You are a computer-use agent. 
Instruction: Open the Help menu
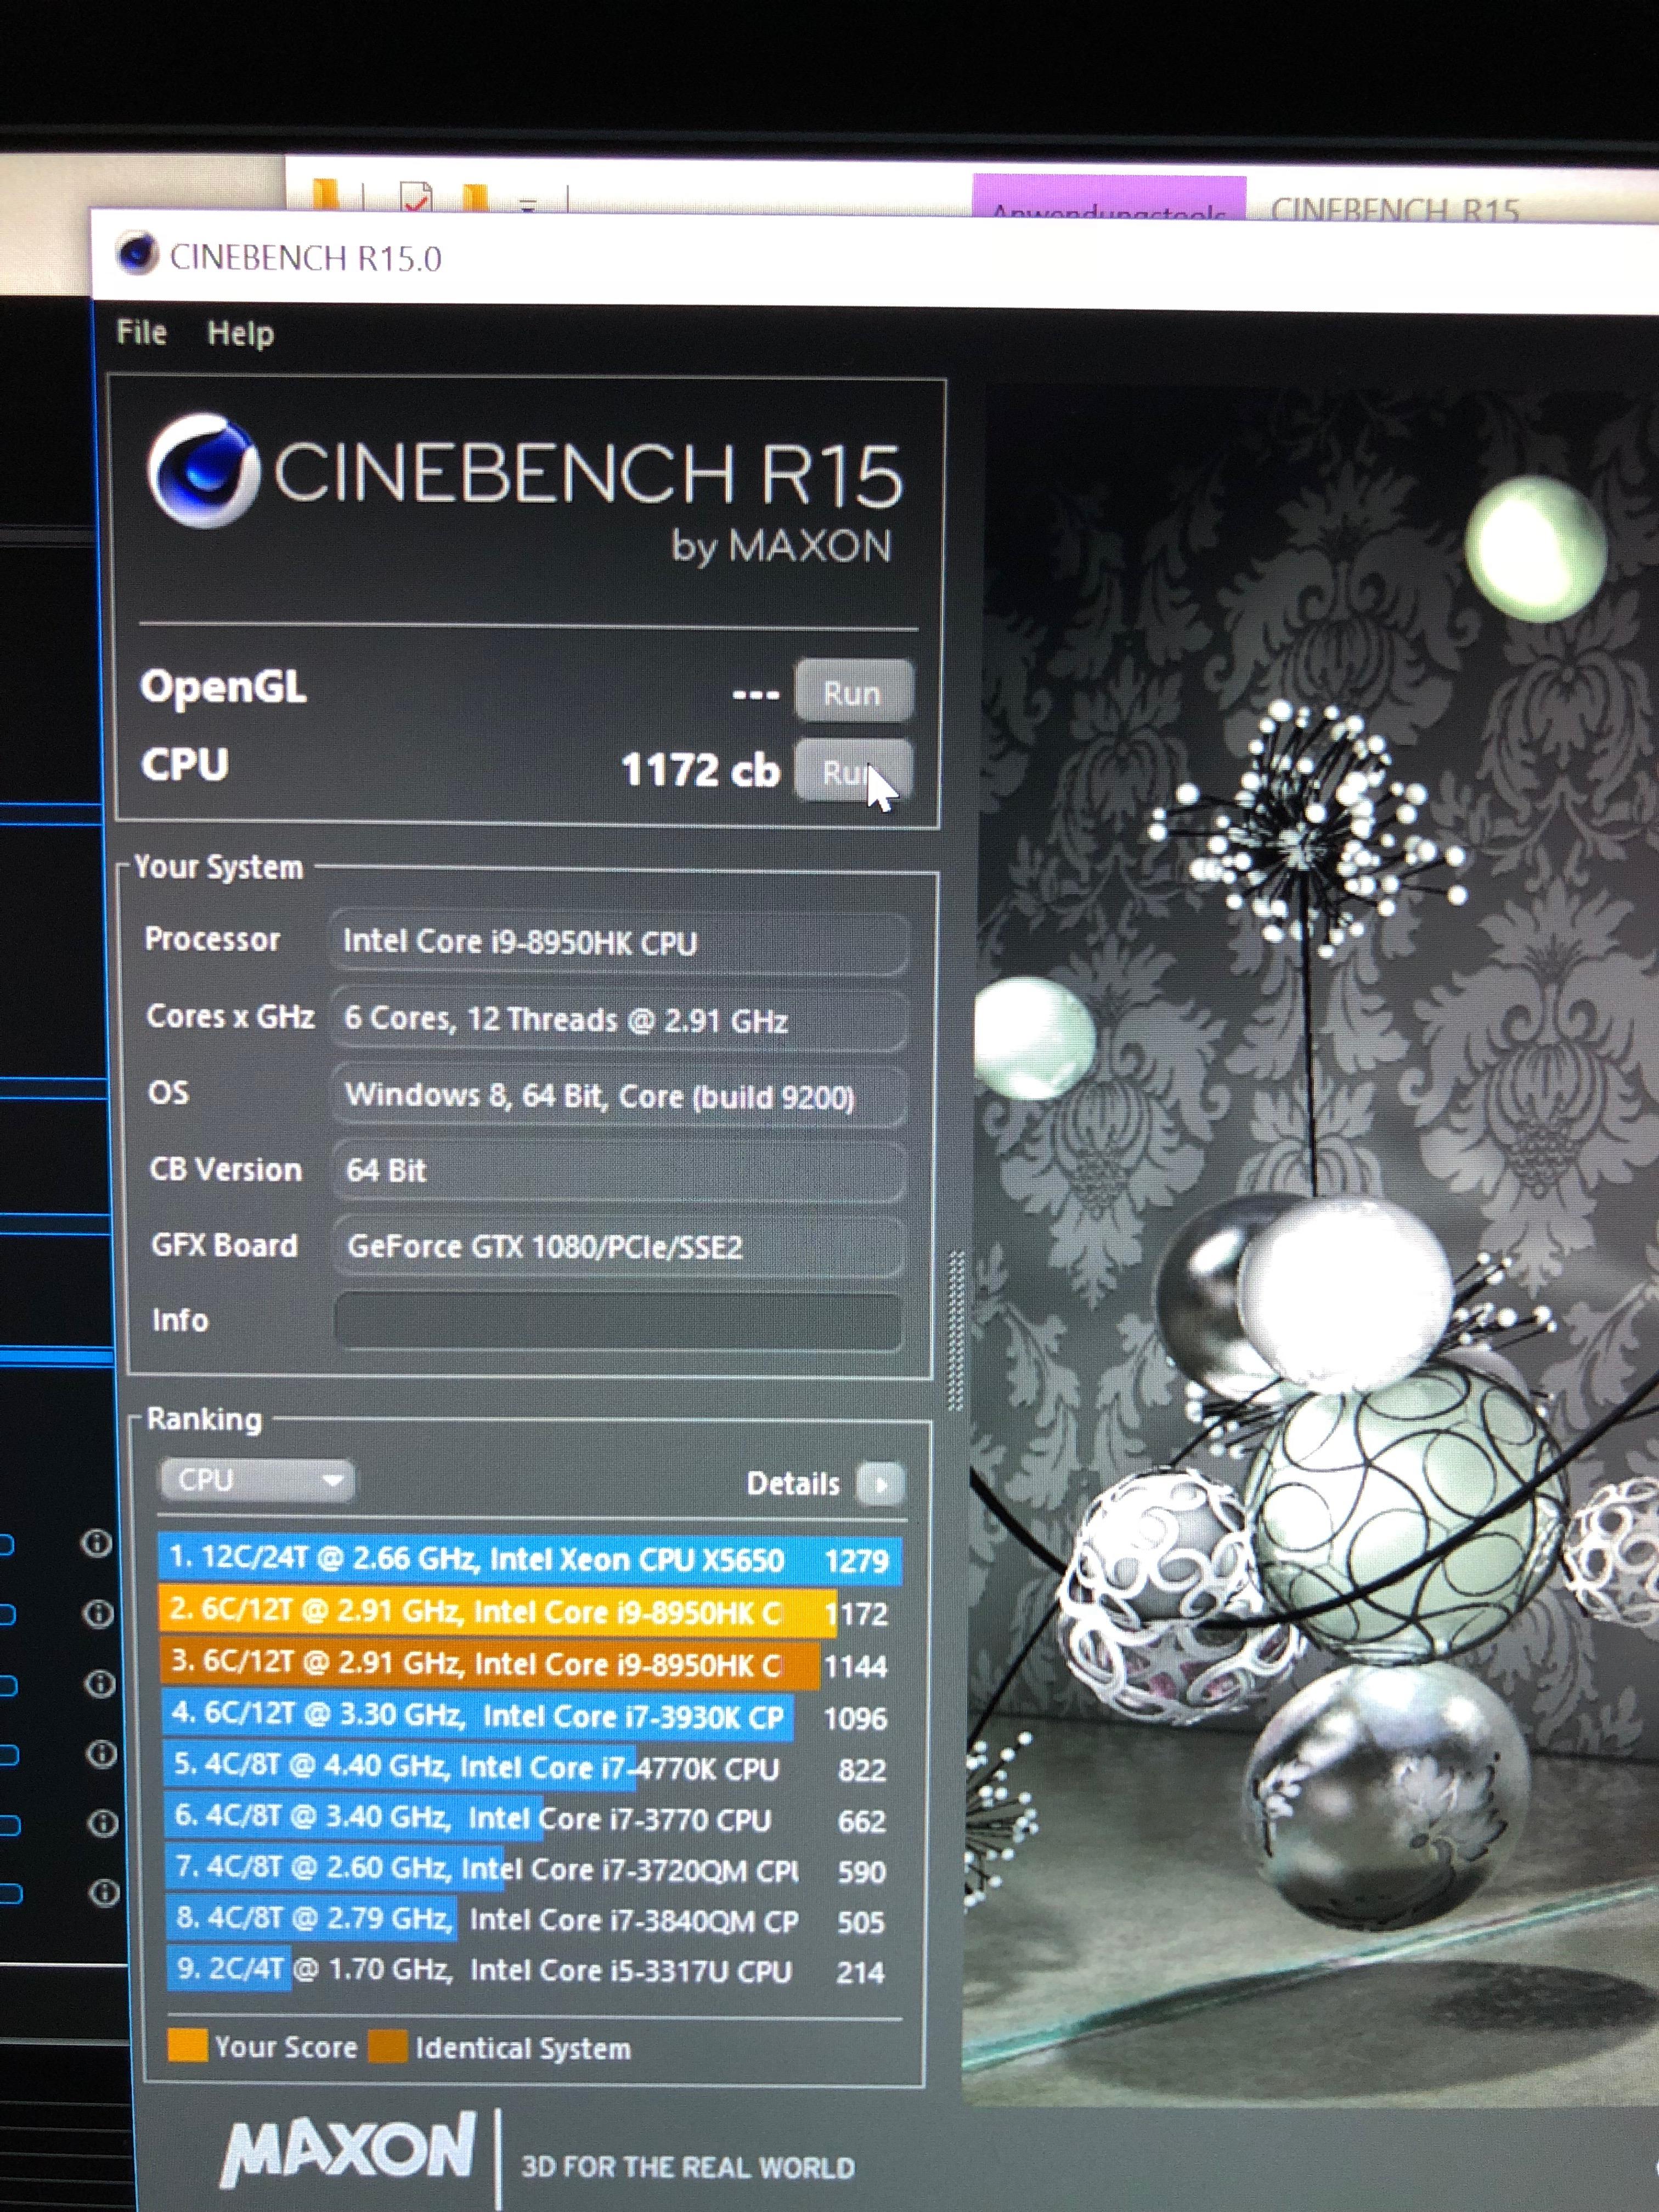coord(240,333)
